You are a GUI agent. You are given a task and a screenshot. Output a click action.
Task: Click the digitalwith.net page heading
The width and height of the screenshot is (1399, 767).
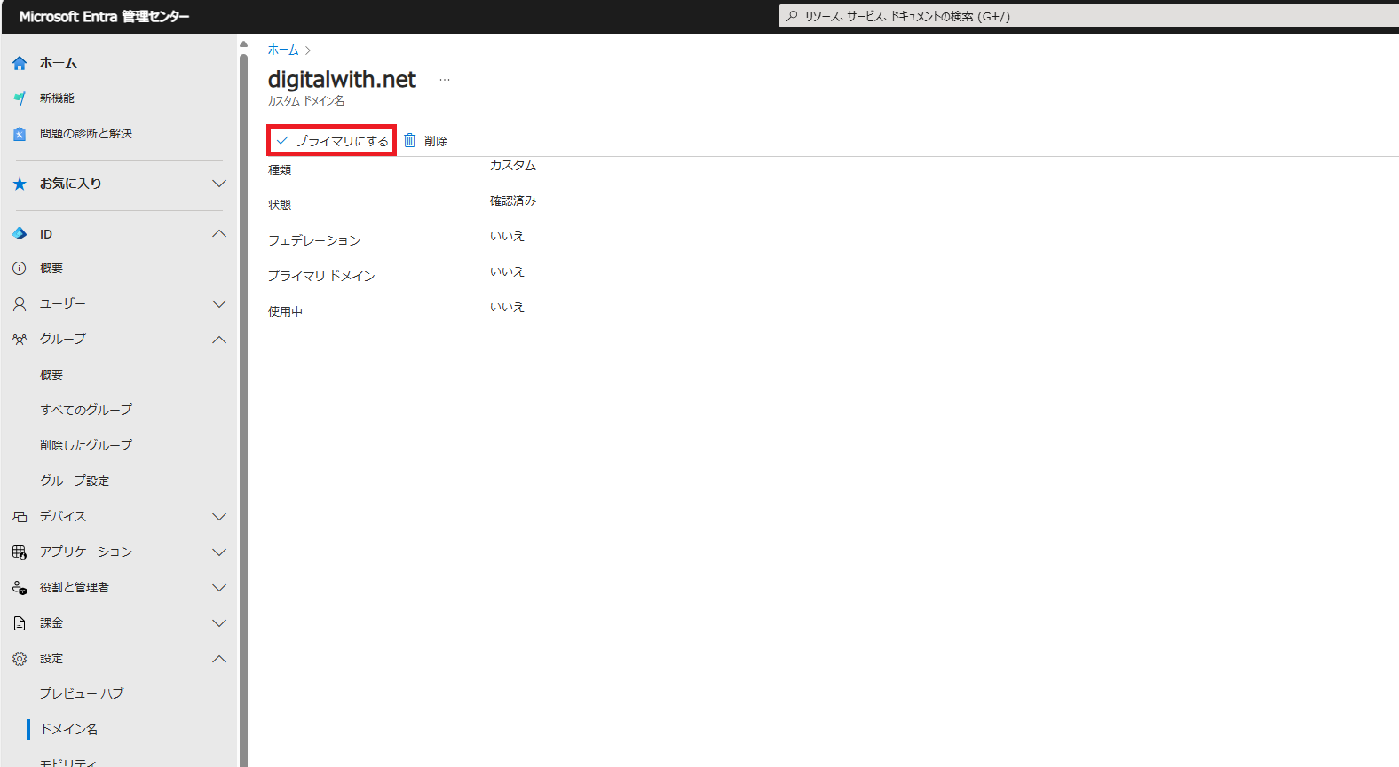(342, 79)
